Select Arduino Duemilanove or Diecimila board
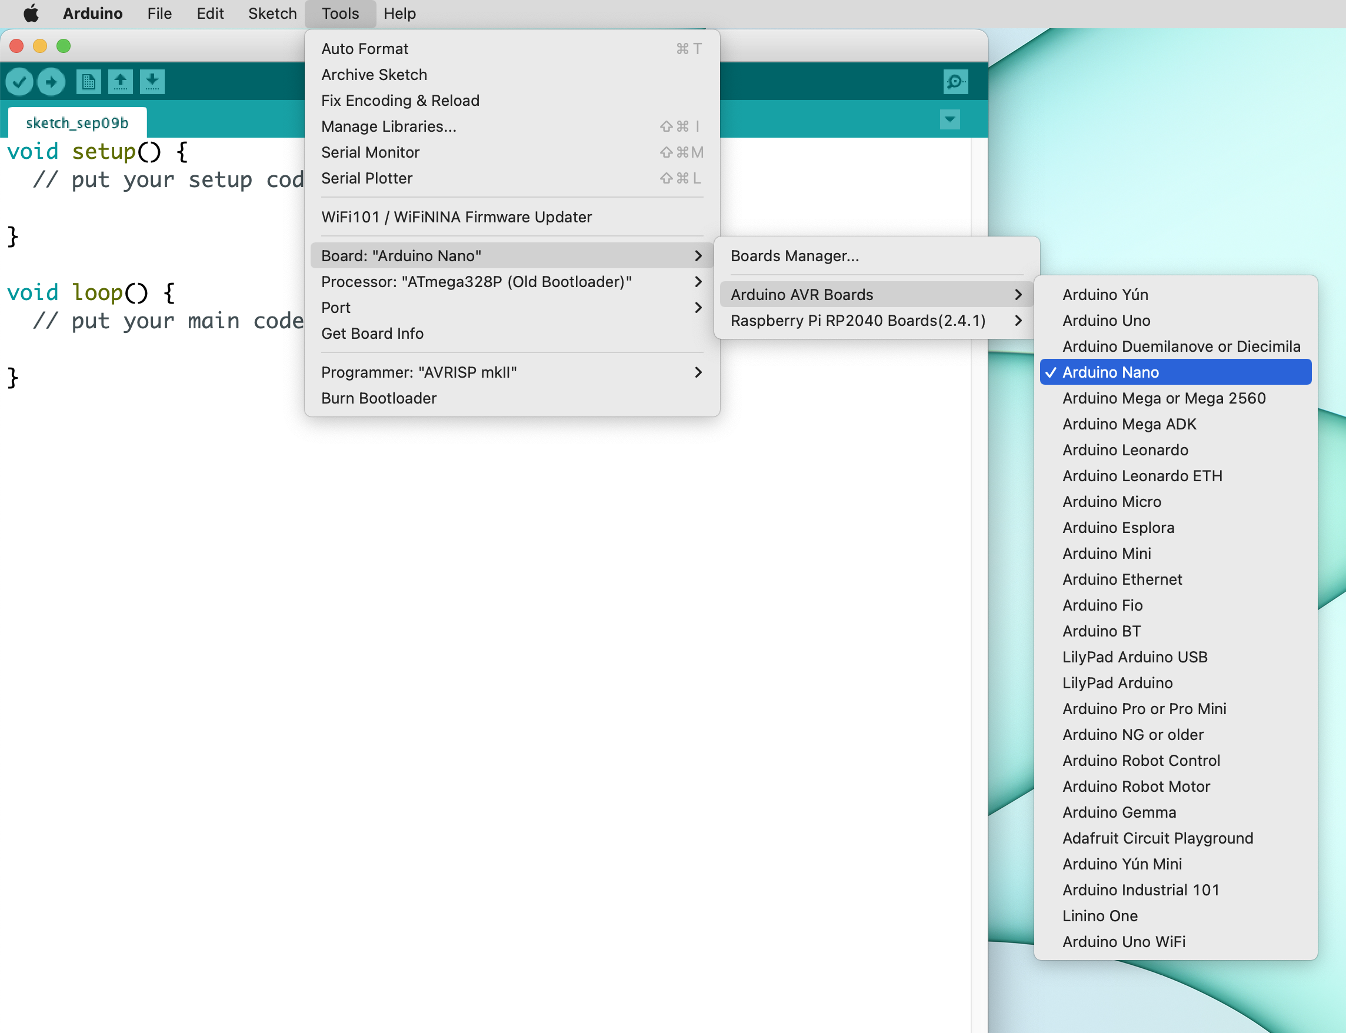This screenshot has height=1033, width=1346. point(1175,346)
